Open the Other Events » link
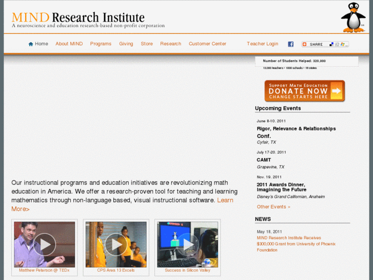This screenshot has height=280, width=373. [273, 207]
